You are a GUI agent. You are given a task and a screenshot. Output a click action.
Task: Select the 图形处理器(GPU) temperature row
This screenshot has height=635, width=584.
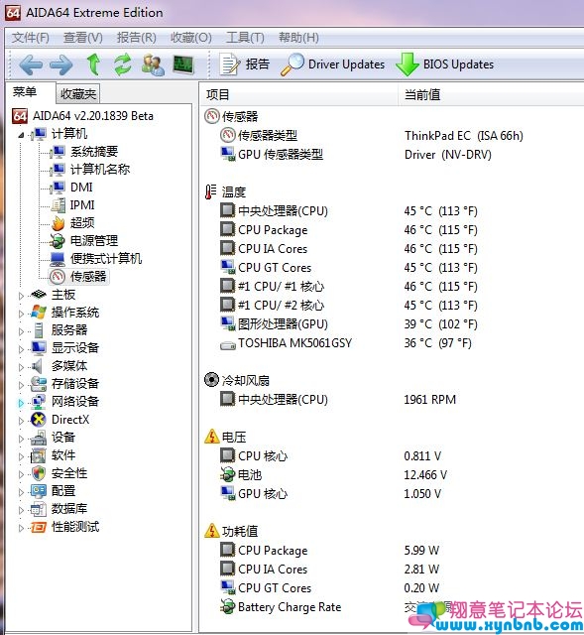point(349,324)
